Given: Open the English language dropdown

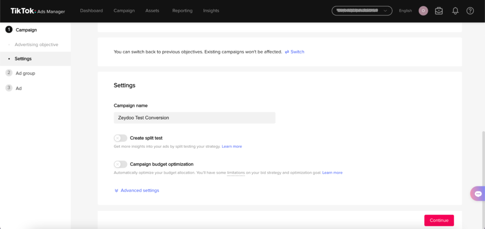Looking at the screenshot, I should tap(405, 11).
